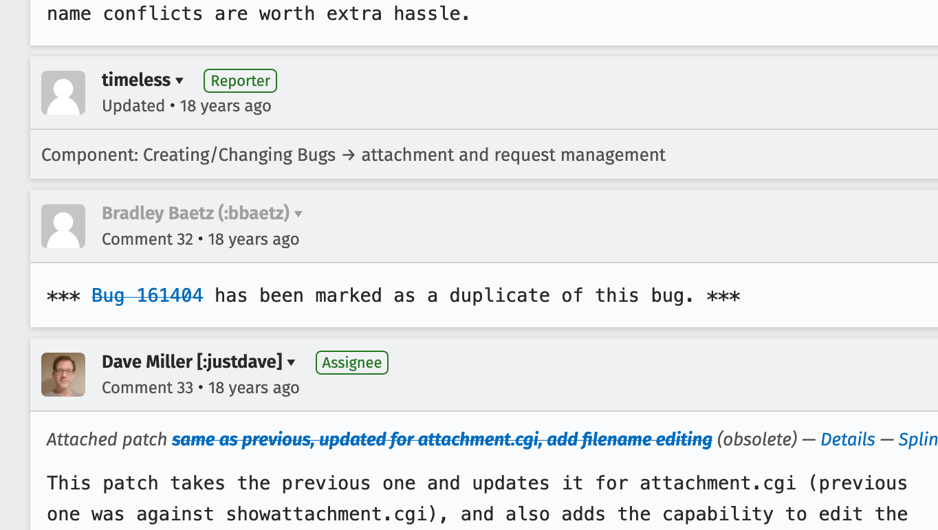Click the Bradley Baetz (:bbaetz) name
This screenshot has width=938, height=530.
[x=196, y=213]
